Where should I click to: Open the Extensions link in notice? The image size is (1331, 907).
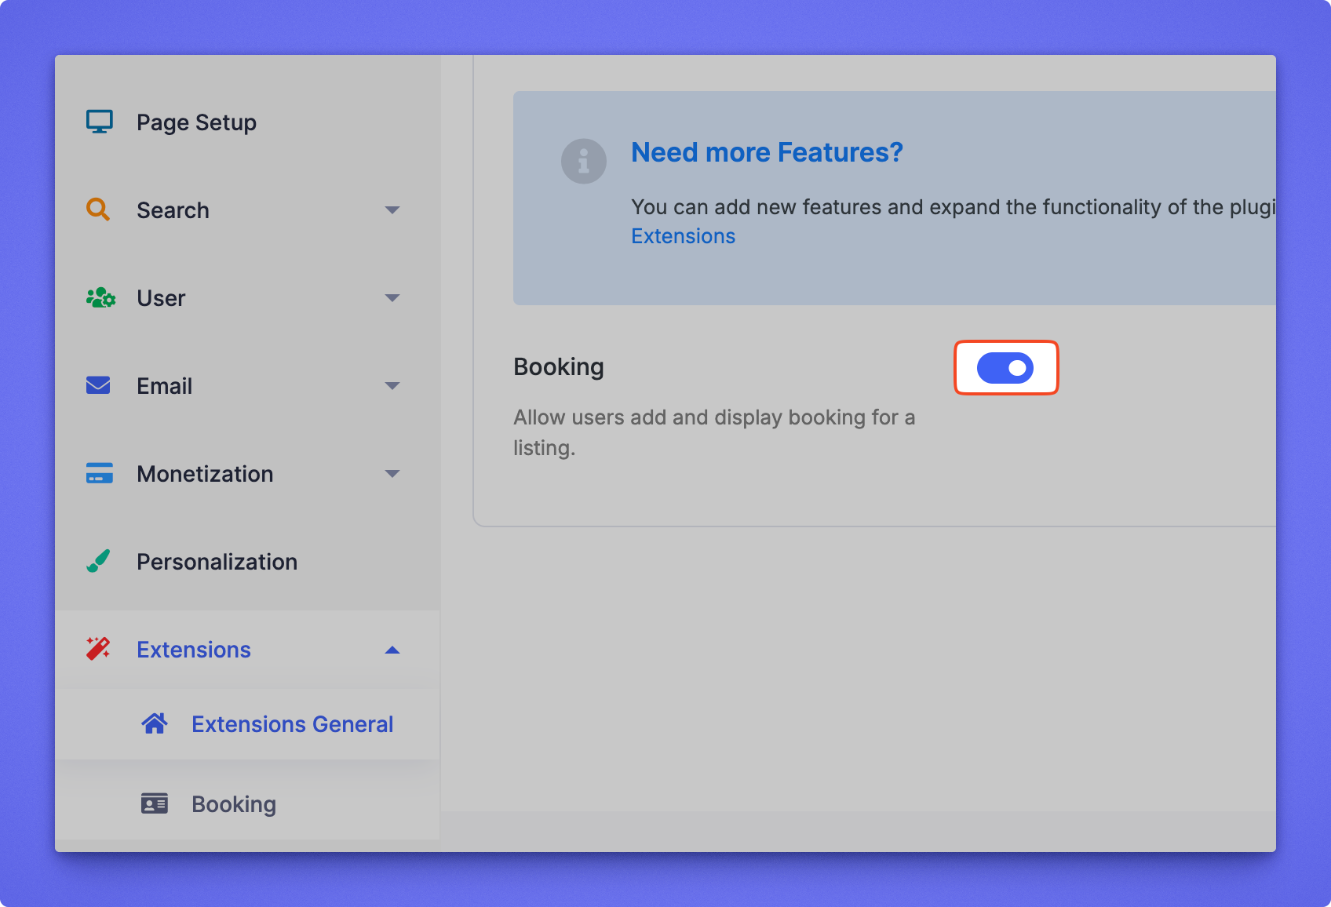683,236
